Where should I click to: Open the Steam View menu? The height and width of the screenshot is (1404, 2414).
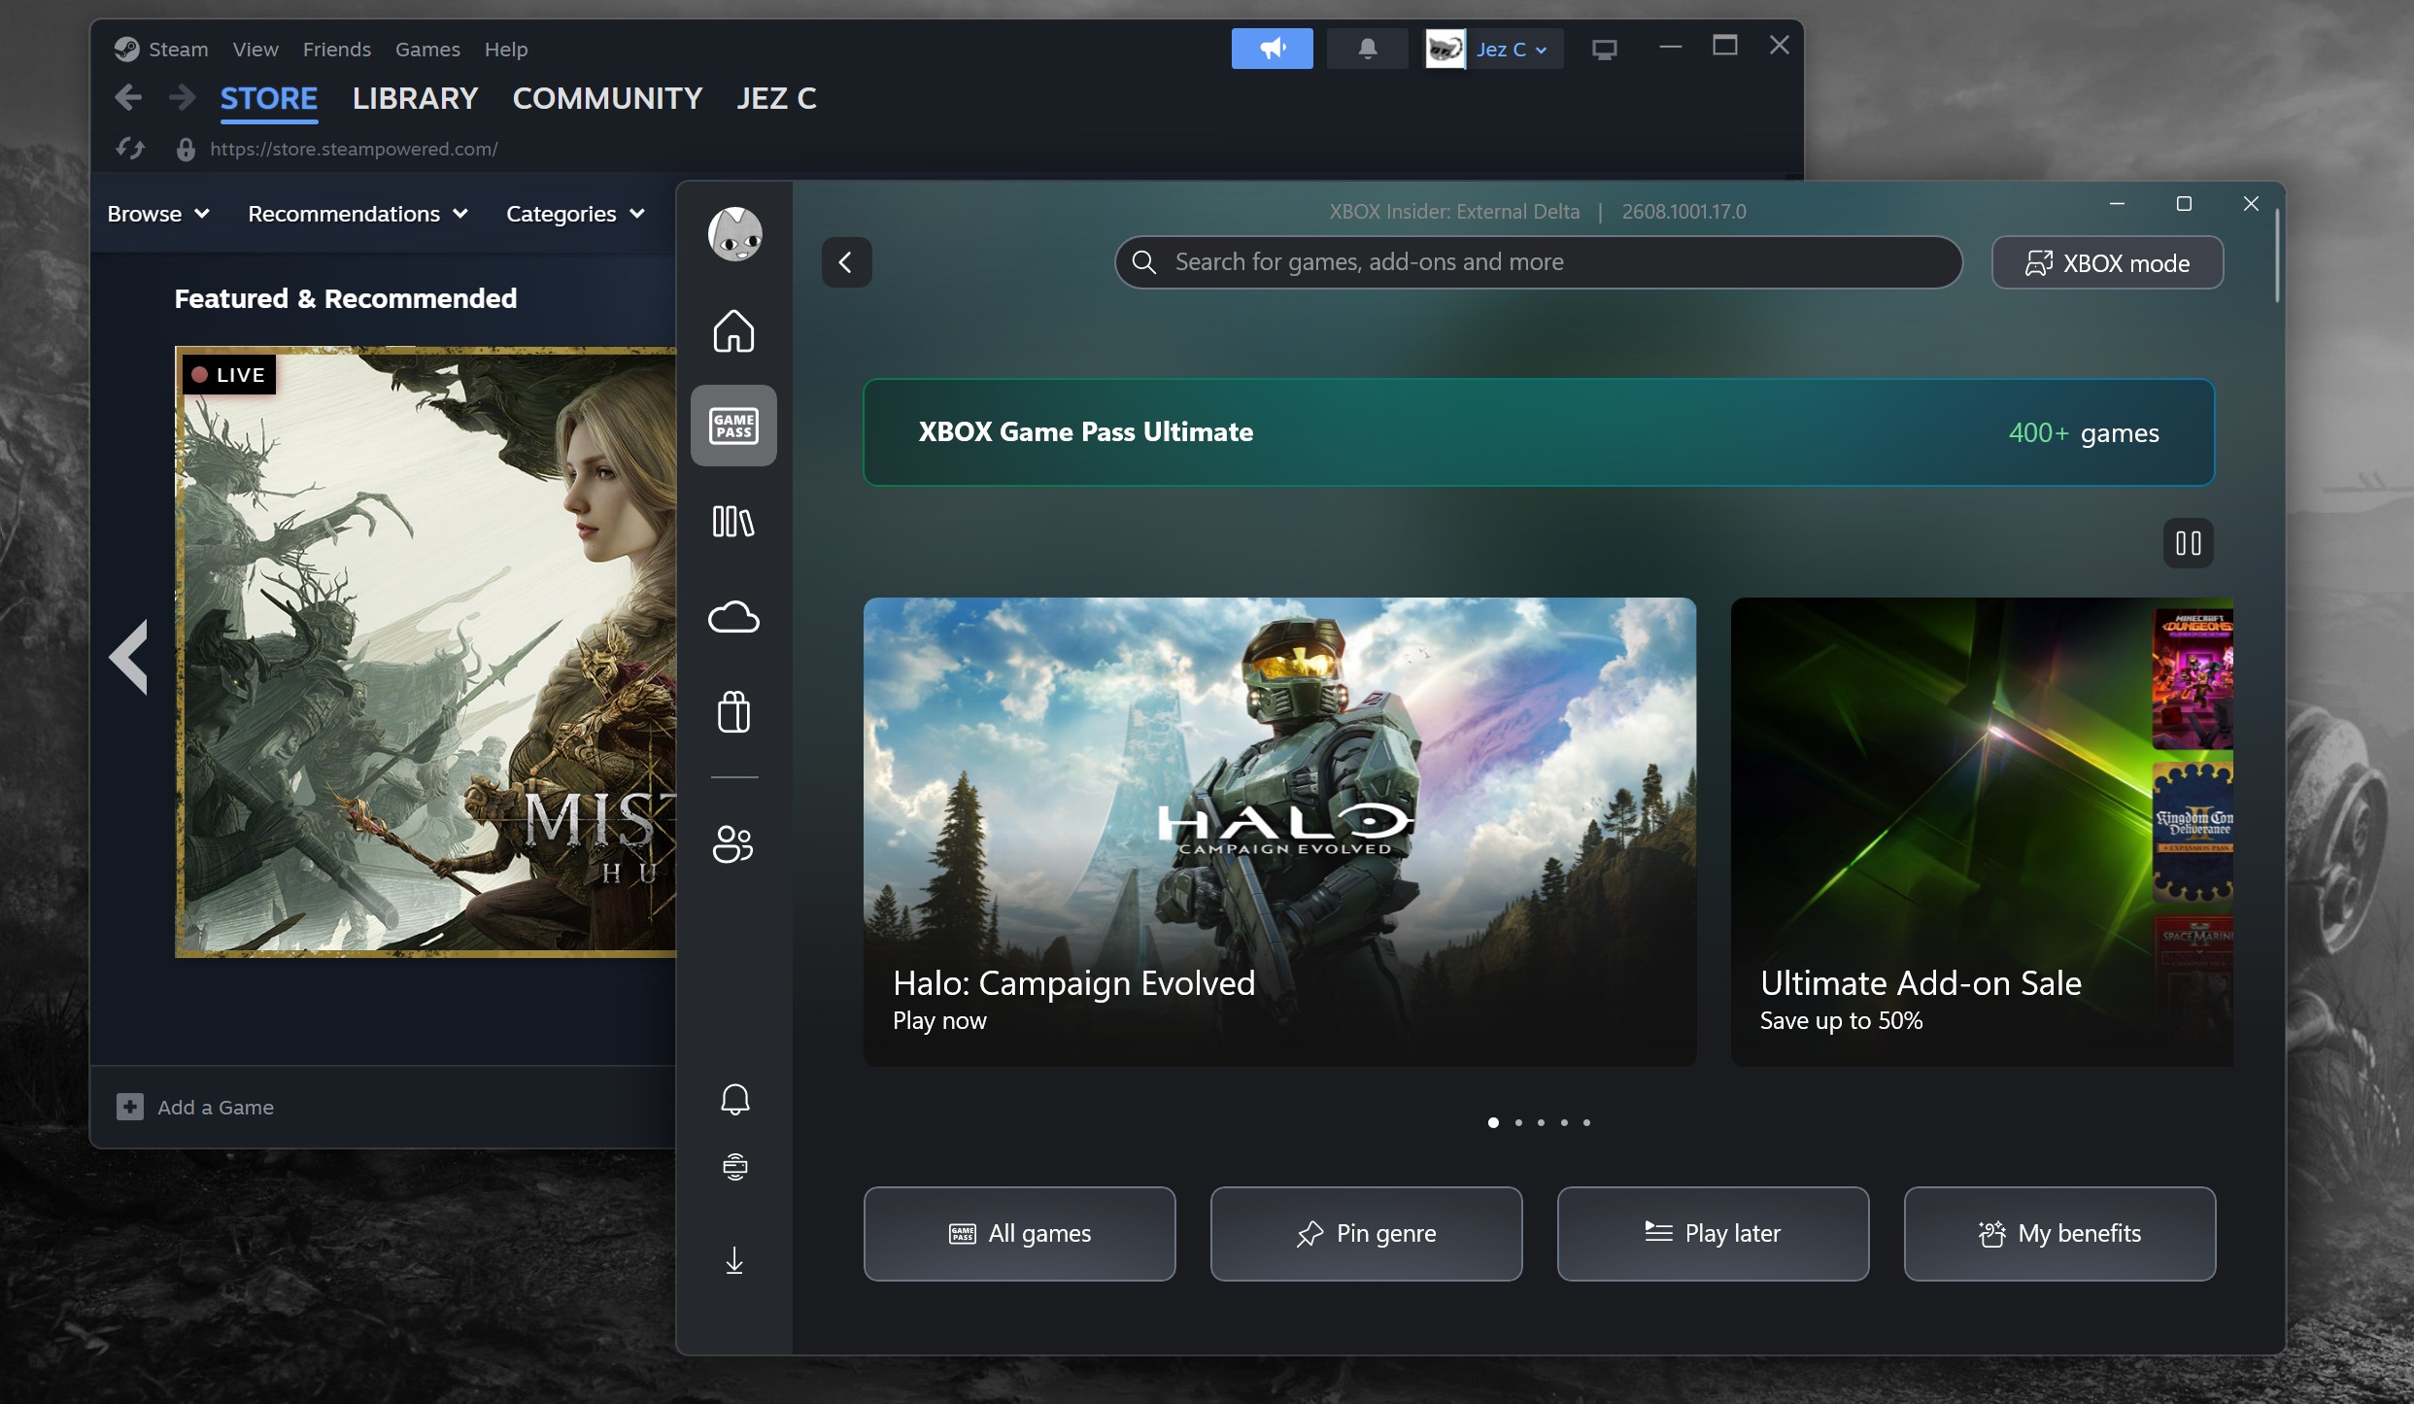point(255,49)
